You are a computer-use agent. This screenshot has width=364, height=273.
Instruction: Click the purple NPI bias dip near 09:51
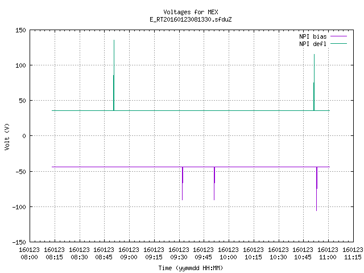(214, 183)
